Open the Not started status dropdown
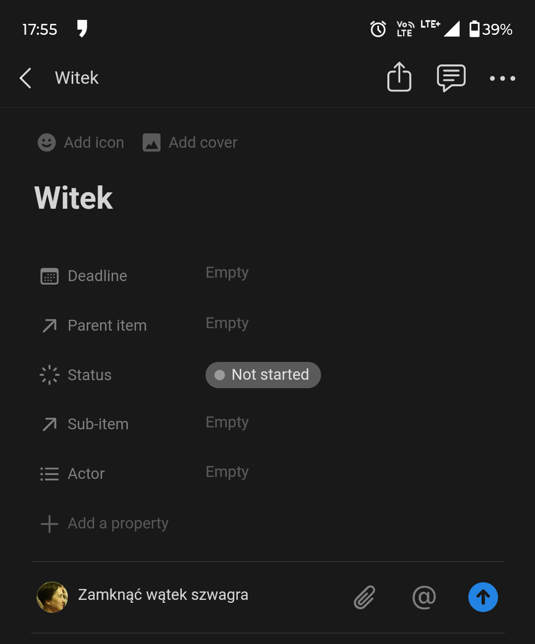 (263, 375)
